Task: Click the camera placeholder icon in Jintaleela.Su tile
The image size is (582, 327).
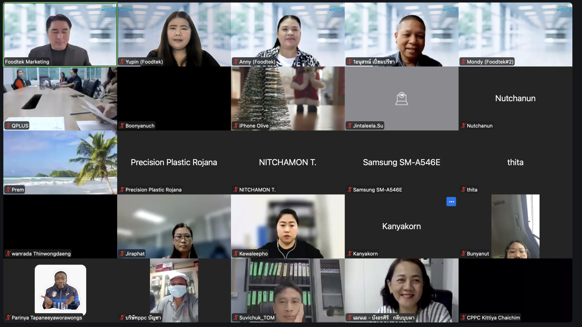Action: point(401,99)
